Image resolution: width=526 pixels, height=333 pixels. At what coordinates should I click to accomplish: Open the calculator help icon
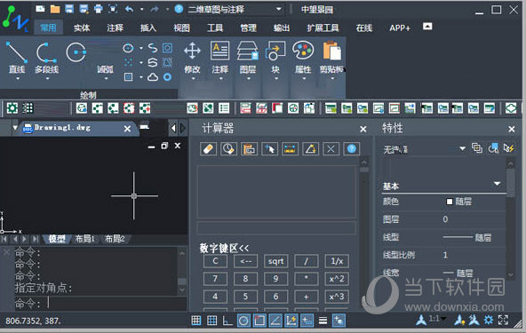coord(352,148)
